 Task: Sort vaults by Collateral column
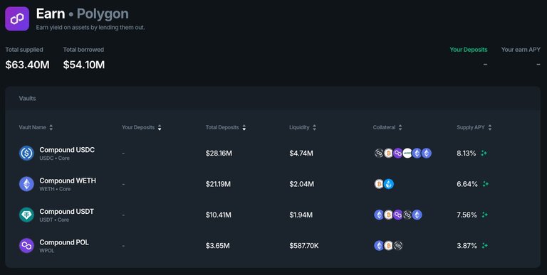pos(387,127)
